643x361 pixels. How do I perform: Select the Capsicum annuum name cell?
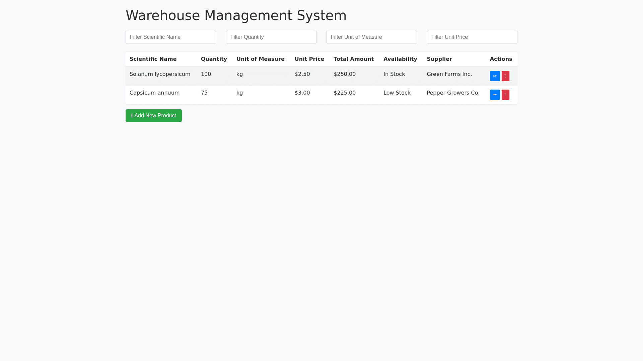(x=154, y=93)
